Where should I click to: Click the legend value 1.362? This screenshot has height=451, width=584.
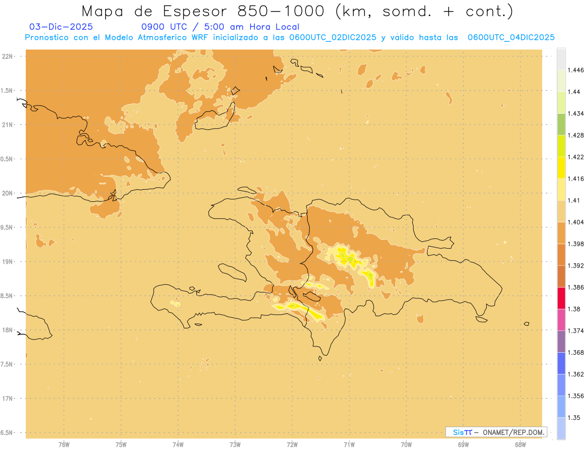tap(576, 374)
